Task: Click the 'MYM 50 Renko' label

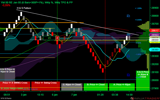Action: [6, 98]
